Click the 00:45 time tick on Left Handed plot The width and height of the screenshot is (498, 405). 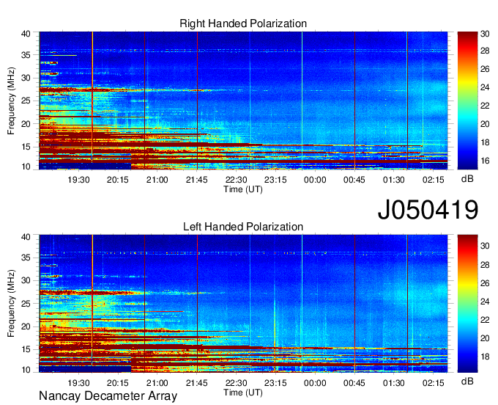(354, 383)
